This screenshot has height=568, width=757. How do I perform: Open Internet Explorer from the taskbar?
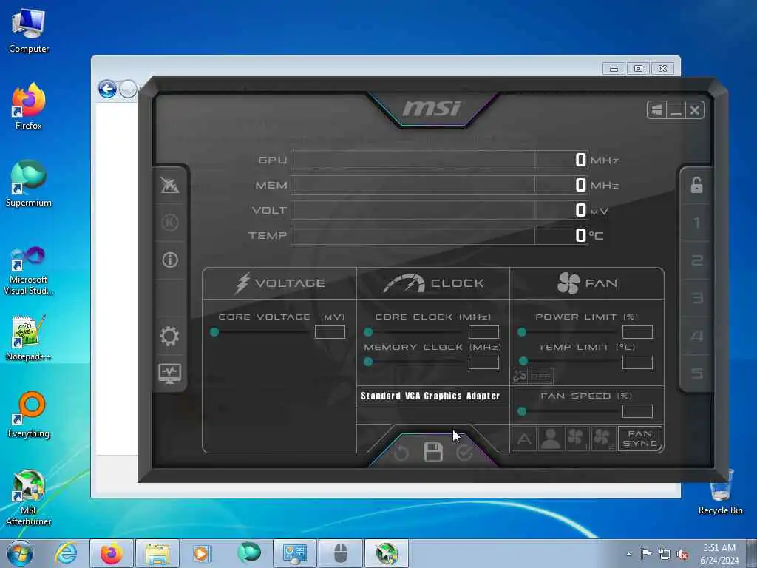[66, 553]
